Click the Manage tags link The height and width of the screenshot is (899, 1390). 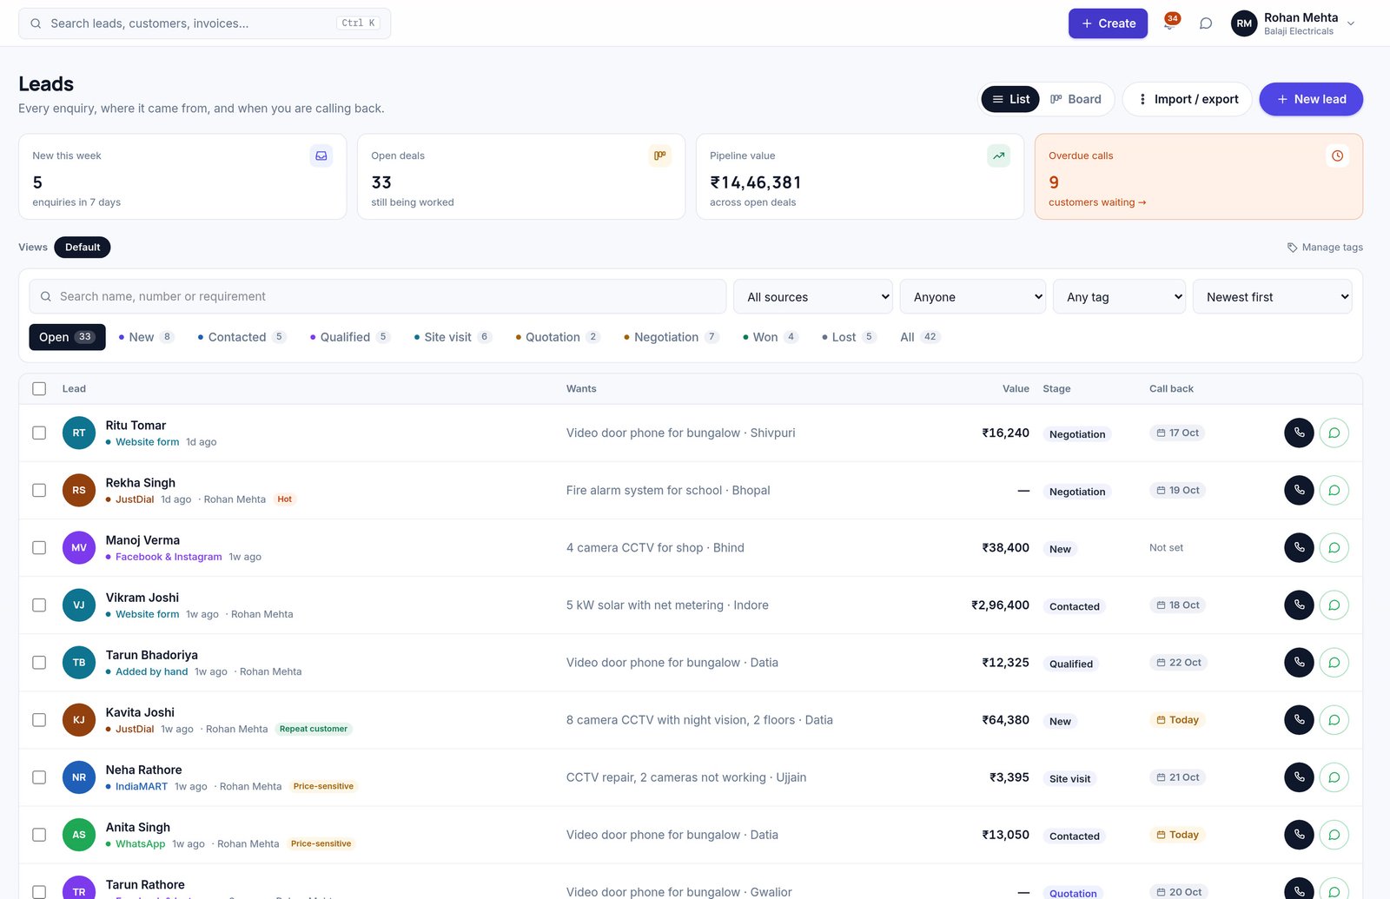(1325, 248)
